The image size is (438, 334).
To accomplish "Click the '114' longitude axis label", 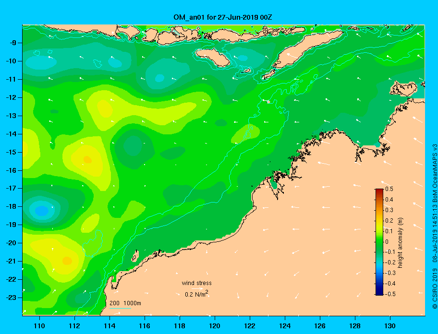I will click(109, 326).
